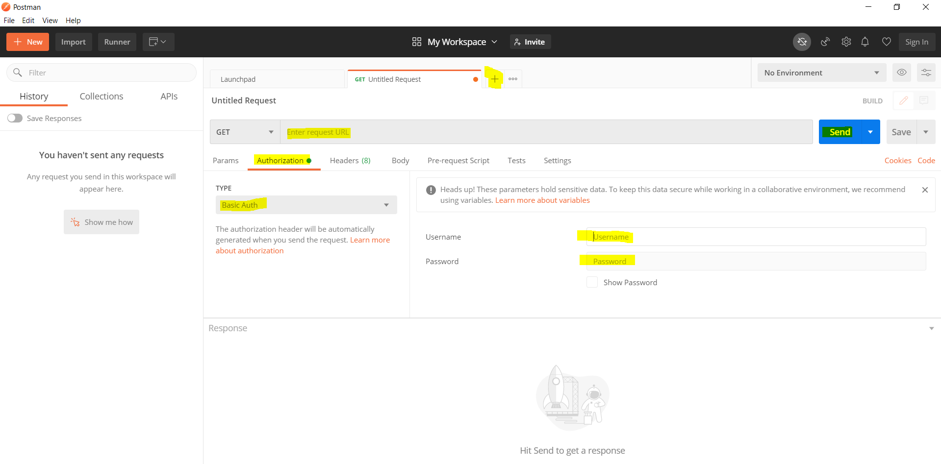Click the Runner button
This screenshot has height=464, width=941.
pyautogui.click(x=117, y=42)
